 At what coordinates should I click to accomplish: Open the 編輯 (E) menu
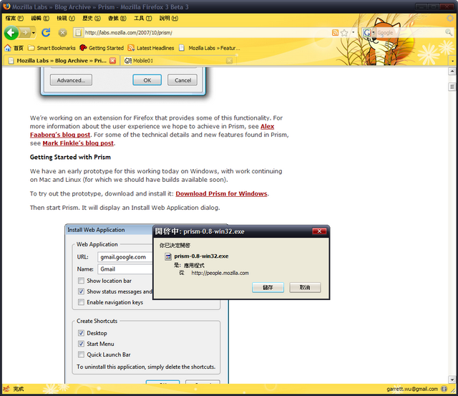(x=40, y=18)
